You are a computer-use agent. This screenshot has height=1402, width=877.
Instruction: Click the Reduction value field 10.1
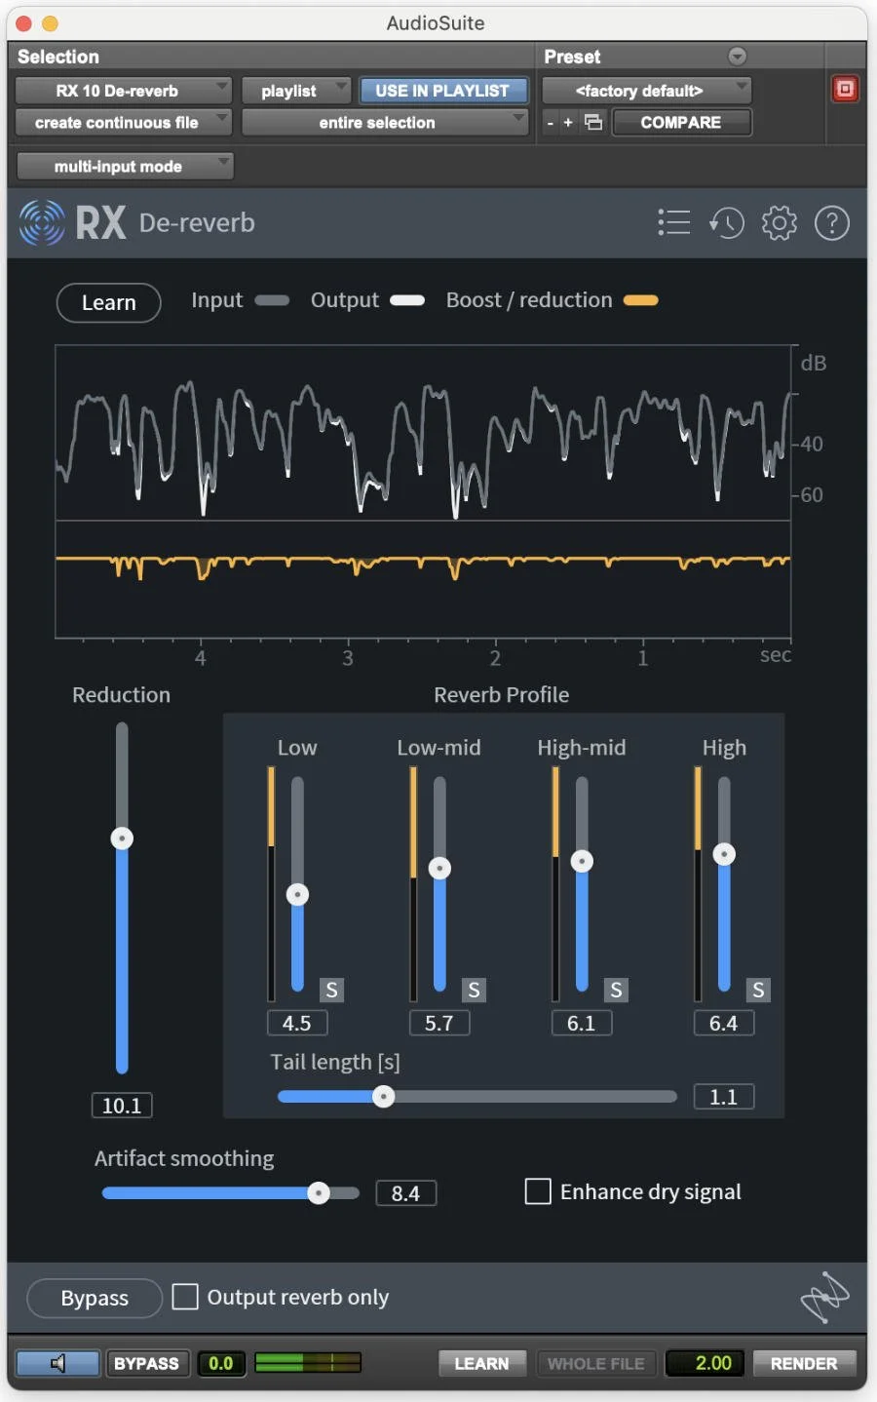pos(122,1106)
